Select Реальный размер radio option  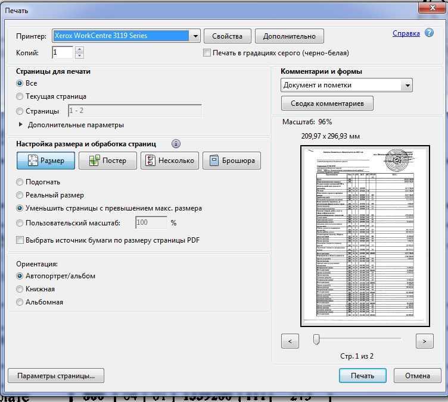pyautogui.click(x=20, y=195)
